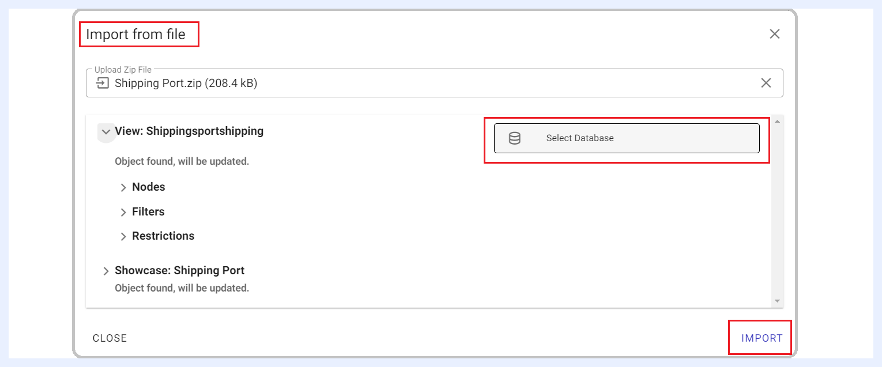882x367 pixels.
Task: Click 'Object found, will be updated.' under View: Shippingsportshipping
Action: tap(182, 161)
